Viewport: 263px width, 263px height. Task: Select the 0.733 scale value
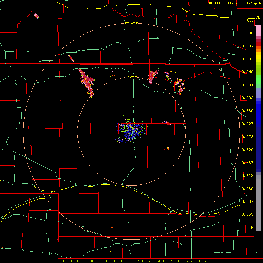[248, 98]
